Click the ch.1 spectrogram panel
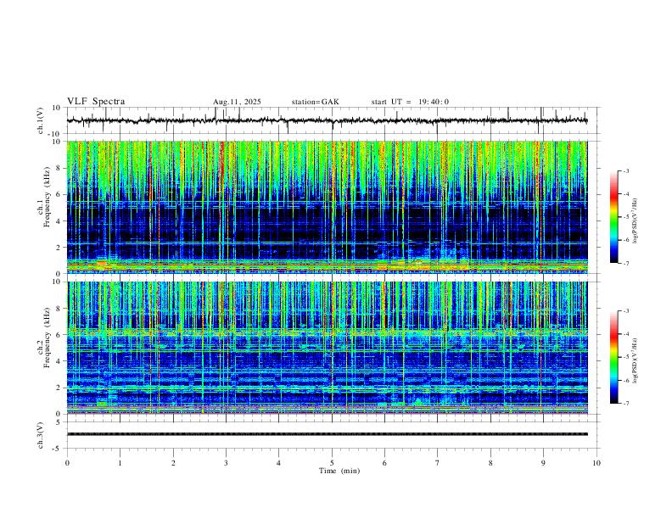 pyautogui.click(x=328, y=207)
